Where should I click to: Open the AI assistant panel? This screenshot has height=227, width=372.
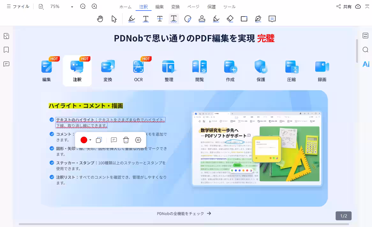pyautogui.click(x=366, y=64)
